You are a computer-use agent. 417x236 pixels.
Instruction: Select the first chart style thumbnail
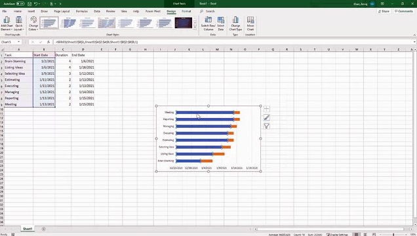[49, 23]
